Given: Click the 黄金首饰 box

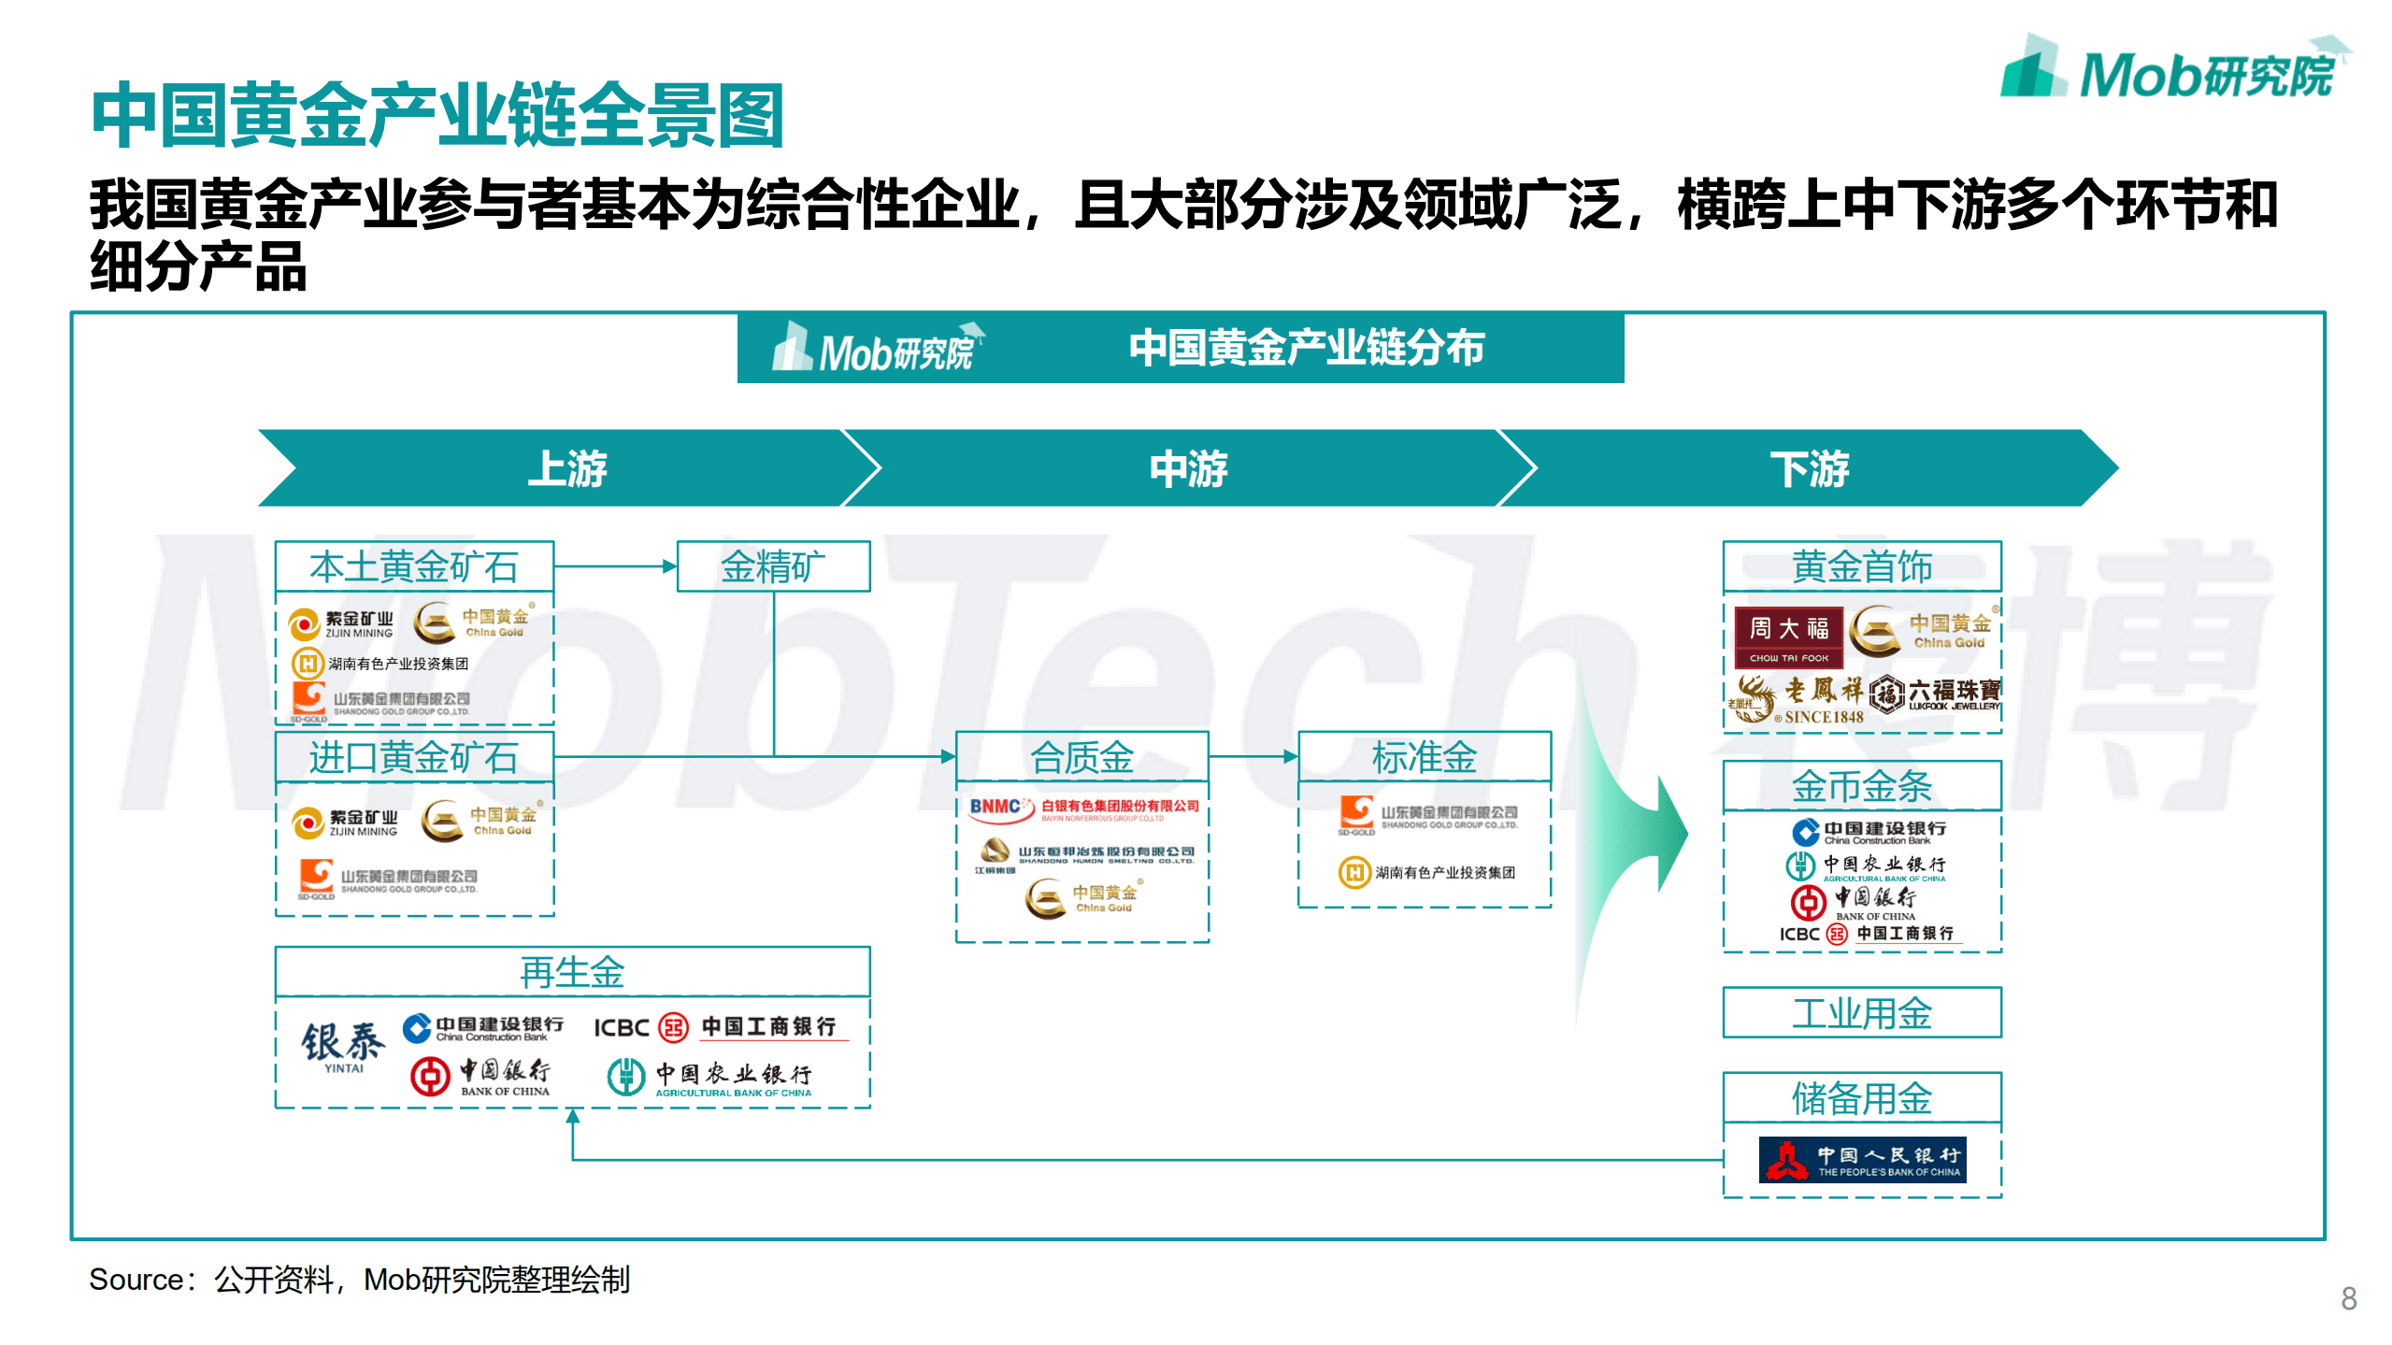Looking at the screenshot, I should pos(1862,566).
